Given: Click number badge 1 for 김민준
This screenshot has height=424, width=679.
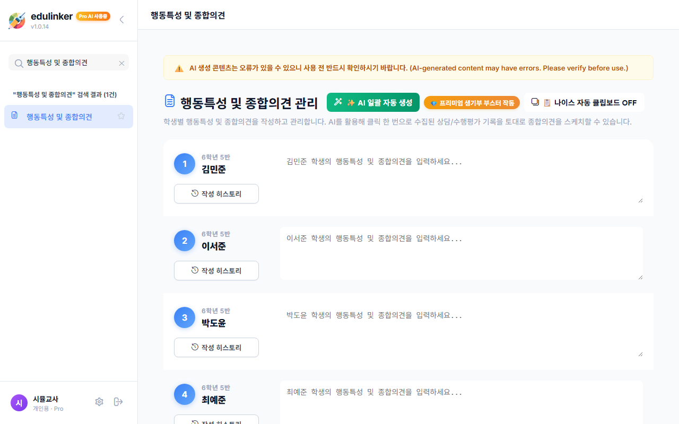Looking at the screenshot, I should pos(185,164).
